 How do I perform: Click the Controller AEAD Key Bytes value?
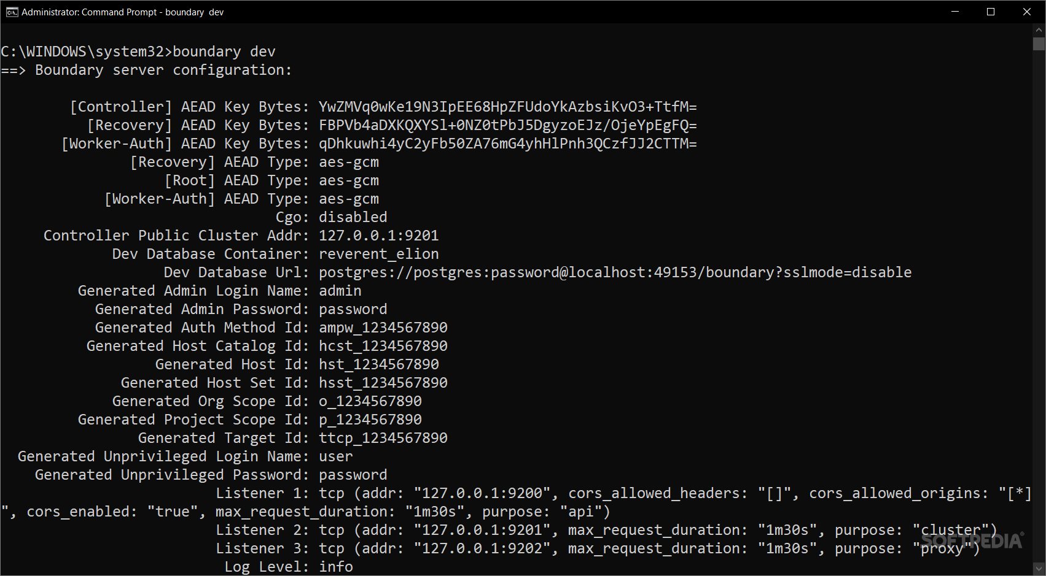click(x=507, y=107)
